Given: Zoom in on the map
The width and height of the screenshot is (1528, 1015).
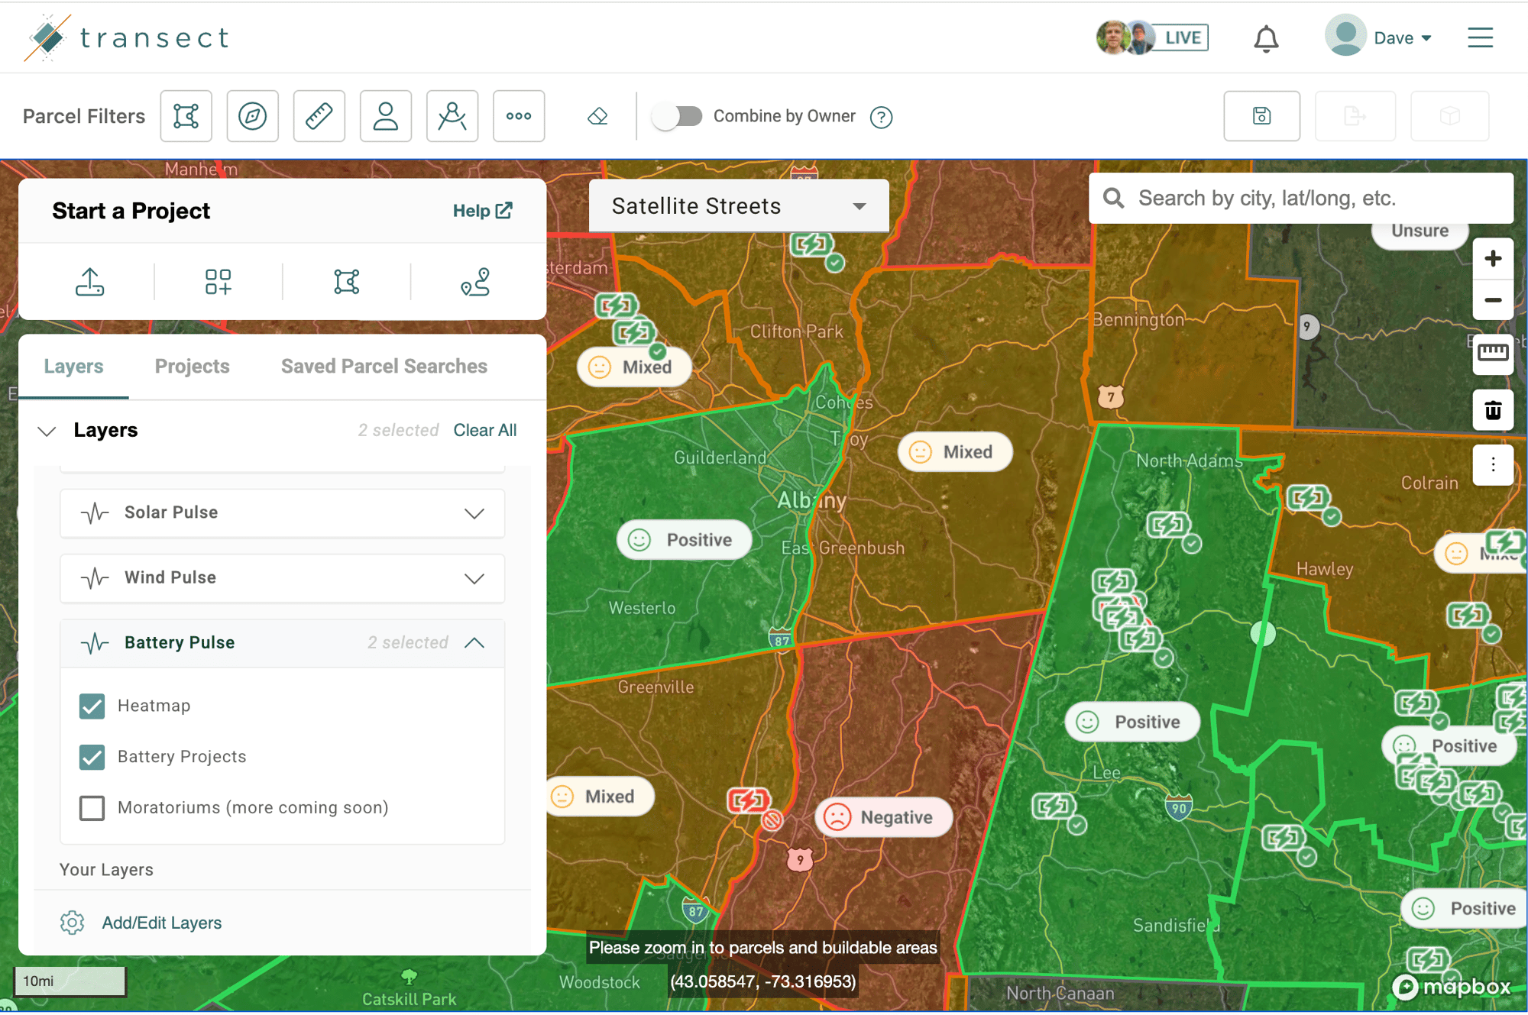Looking at the screenshot, I should click(x=1493, y=258).
